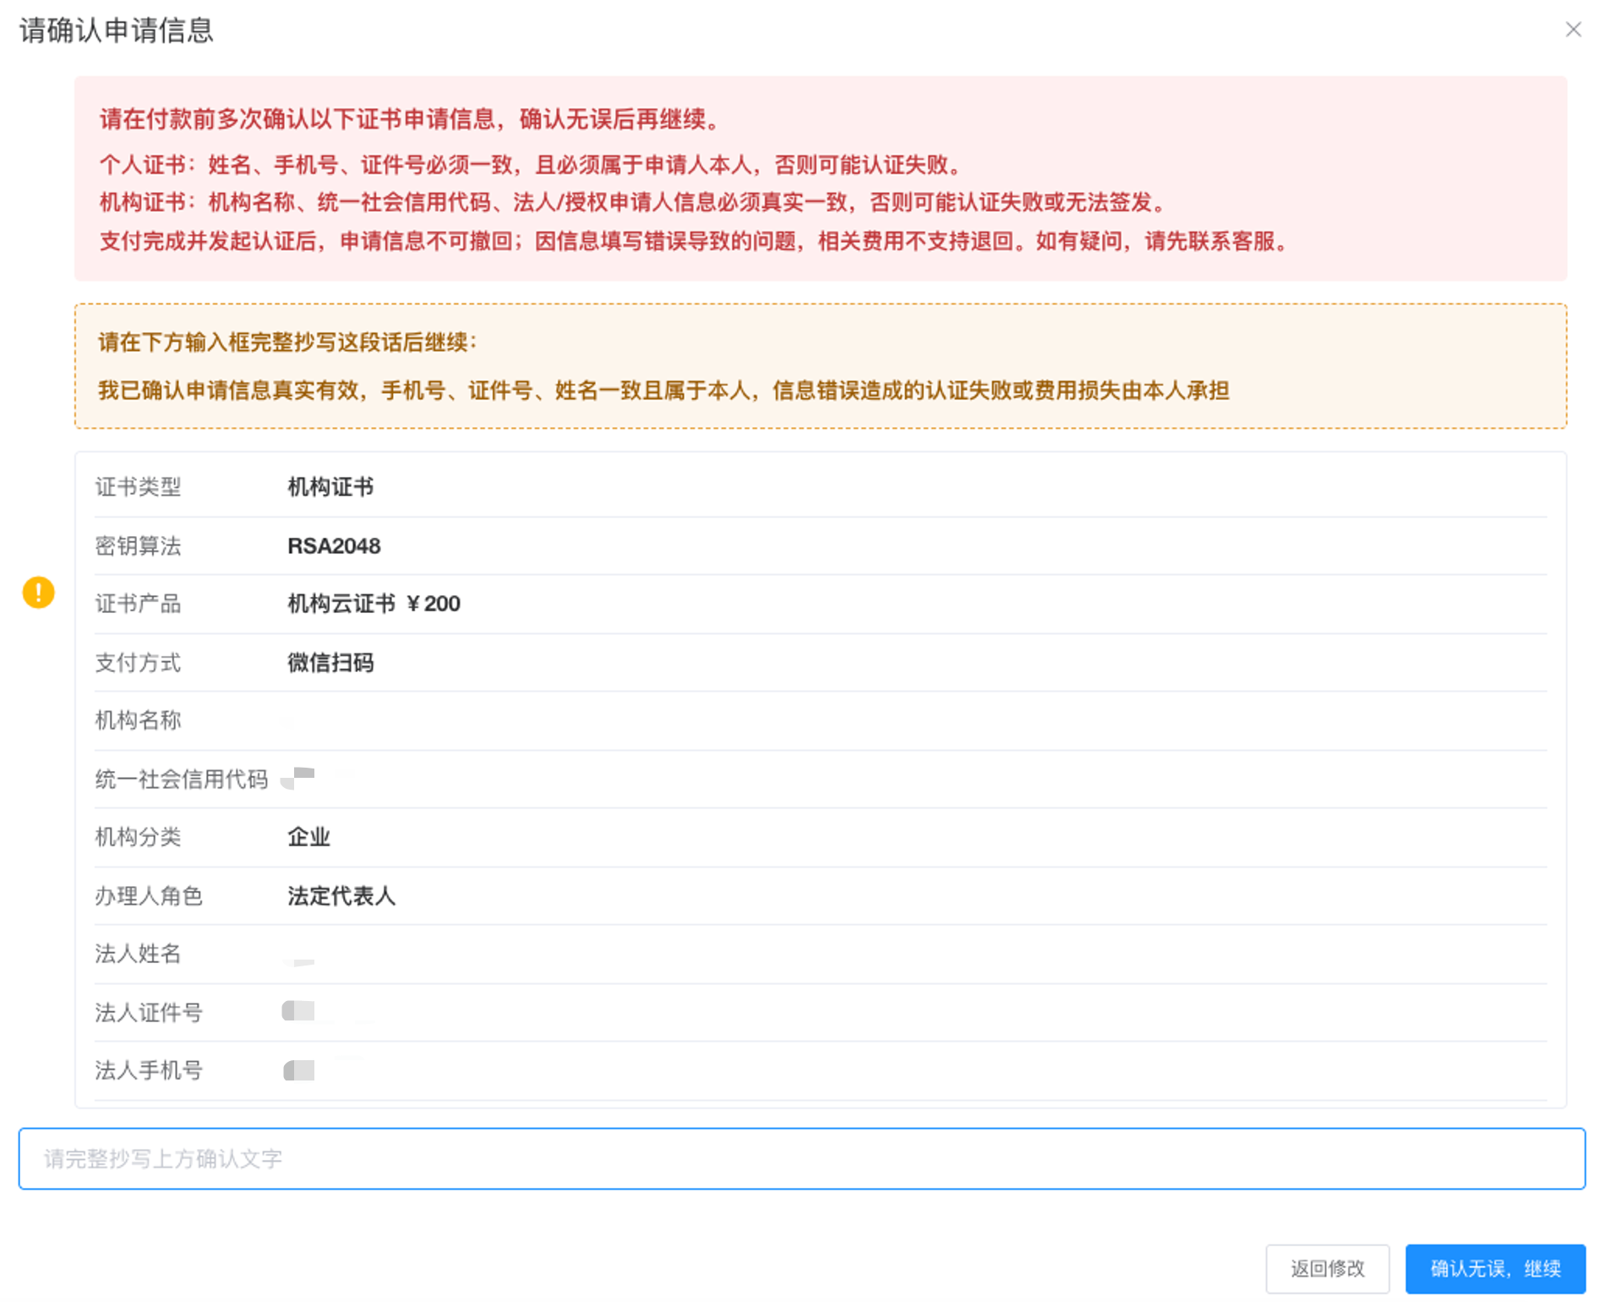Click the red 机构证书 warning line
Viewport: 1599px width, 1302px height.
pos(635,203)
